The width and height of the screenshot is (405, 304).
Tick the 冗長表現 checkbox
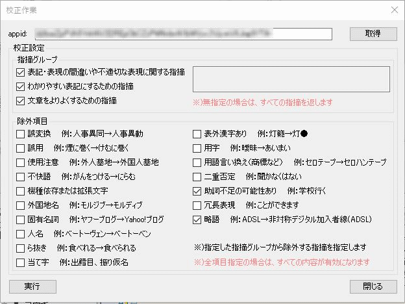pos(197,205)
